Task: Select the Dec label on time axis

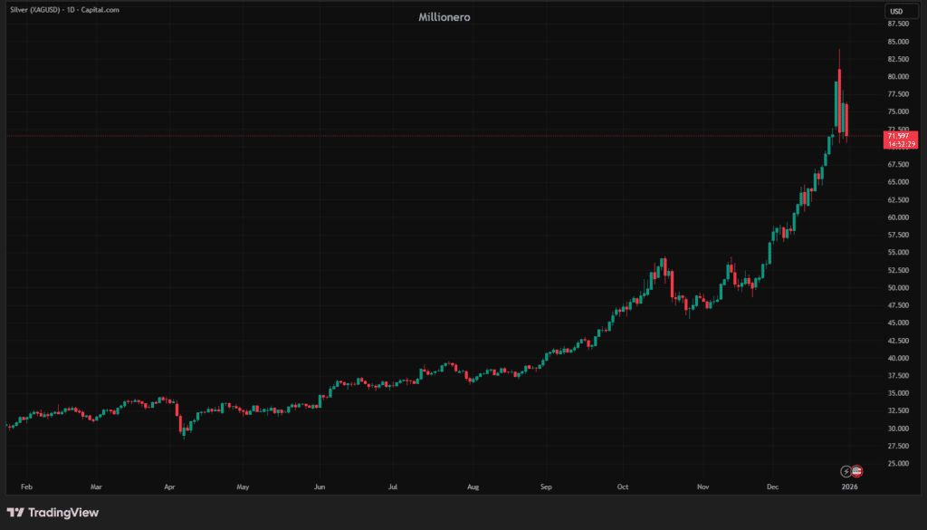Action: tap(771, 486)
